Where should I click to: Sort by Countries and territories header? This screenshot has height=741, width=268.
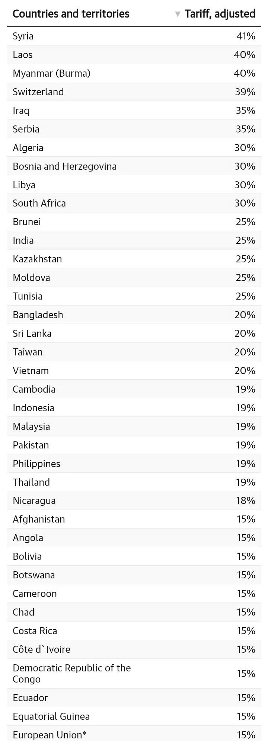(71, 14)
